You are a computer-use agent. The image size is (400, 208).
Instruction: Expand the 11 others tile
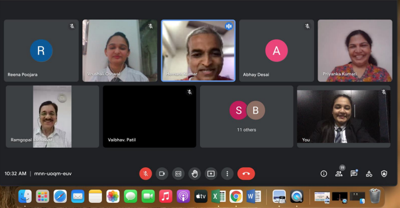click(247, 117)
